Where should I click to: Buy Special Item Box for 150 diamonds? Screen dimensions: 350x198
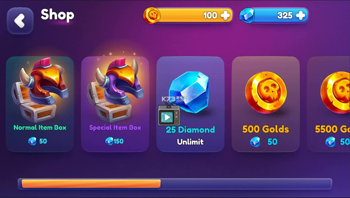(x=114, y=141)
